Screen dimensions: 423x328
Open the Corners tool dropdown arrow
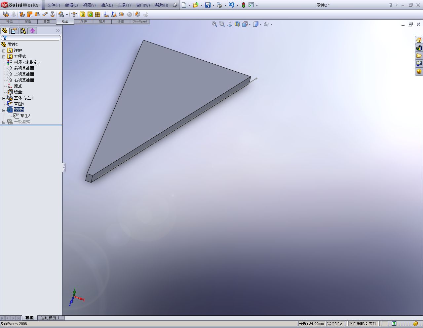(x=67, y=15)
